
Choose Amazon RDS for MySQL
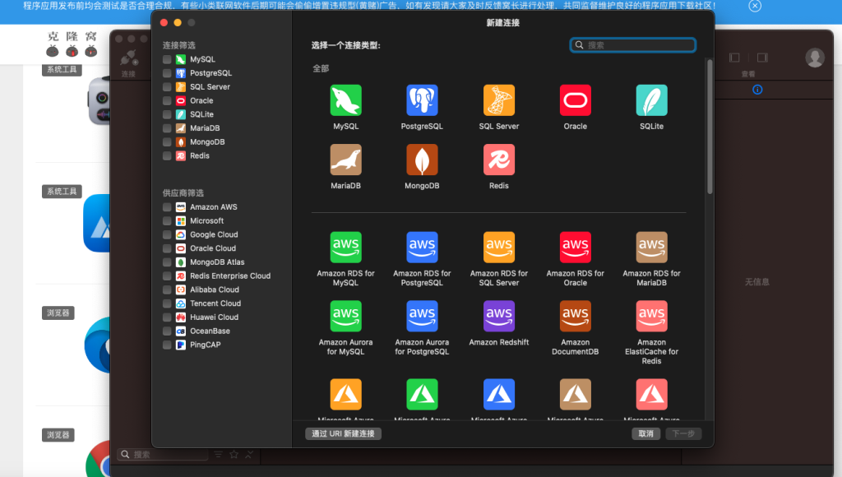pyautogui.click(x=345, y=247)
